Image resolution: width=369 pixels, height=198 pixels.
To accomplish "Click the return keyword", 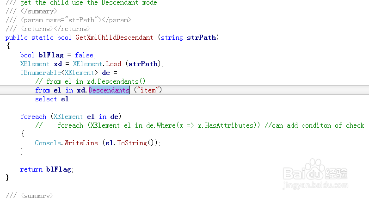I will (x=31, y=169).
